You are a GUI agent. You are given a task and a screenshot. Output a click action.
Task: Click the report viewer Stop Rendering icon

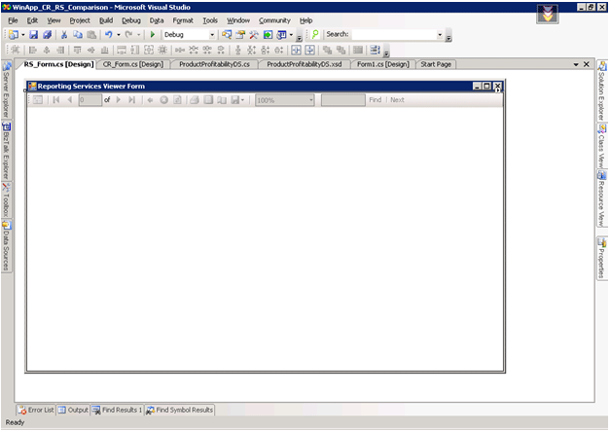[x=163, y=100]
